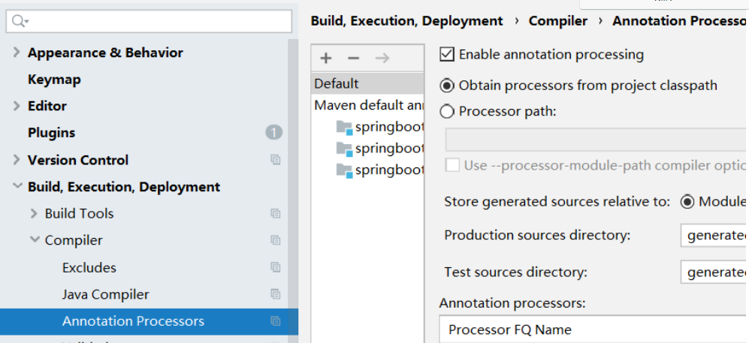Select Obtain processors from project classpath

coord(447,86)
